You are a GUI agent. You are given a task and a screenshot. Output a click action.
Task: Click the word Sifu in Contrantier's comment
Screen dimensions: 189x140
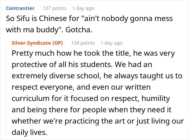(x=23, y=19)
